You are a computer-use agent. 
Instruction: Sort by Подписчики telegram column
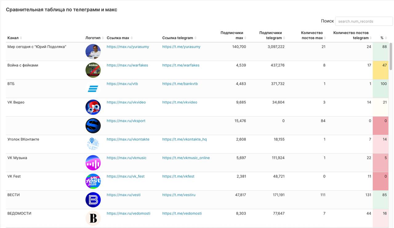272,35
